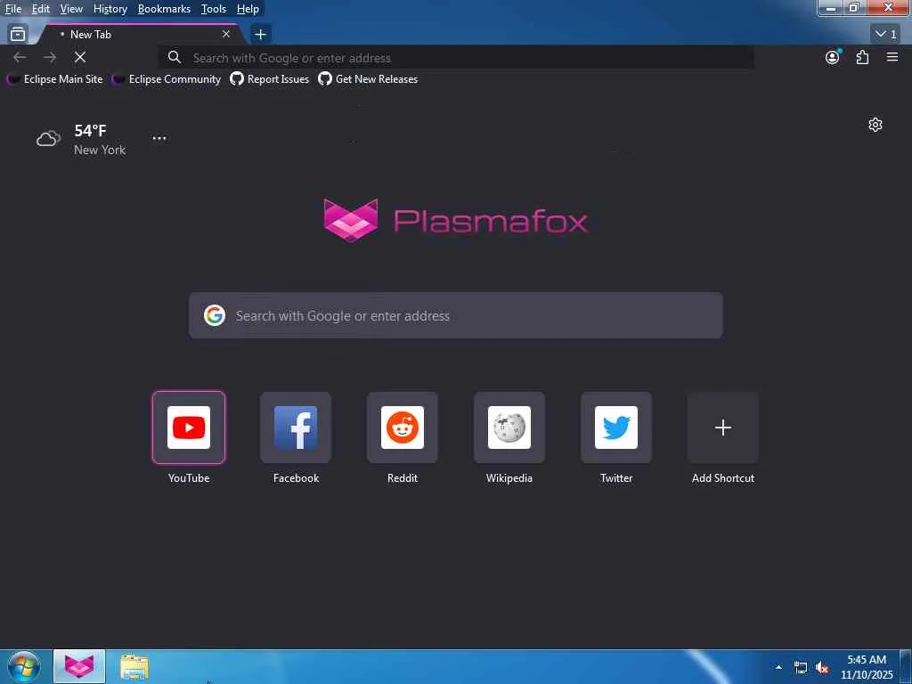
Task: Focus the center Google search box
Action: coord(455,315)
